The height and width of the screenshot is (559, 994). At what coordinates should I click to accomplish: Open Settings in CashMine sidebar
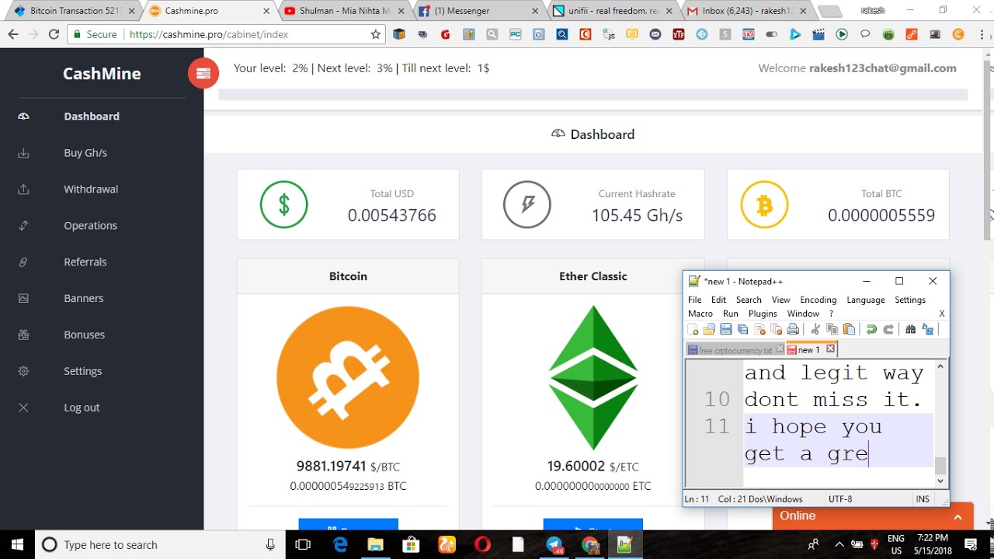[x=82, y=372]
